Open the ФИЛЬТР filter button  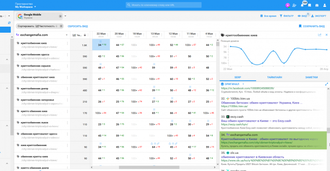(x=287, y=16)
